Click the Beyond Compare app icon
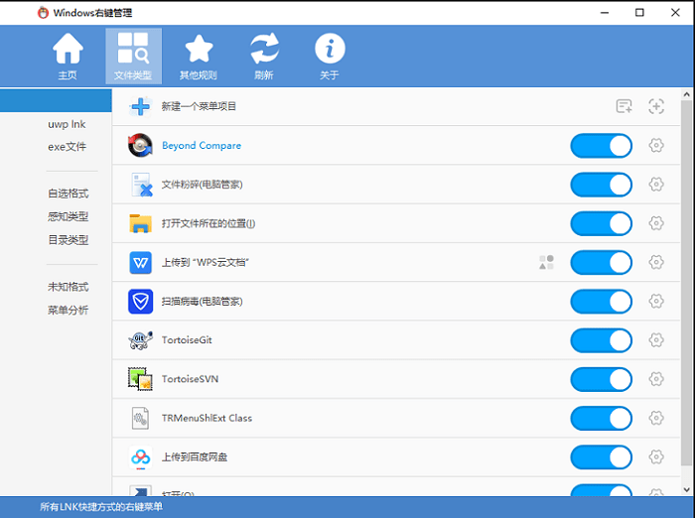 pos(140,145)
